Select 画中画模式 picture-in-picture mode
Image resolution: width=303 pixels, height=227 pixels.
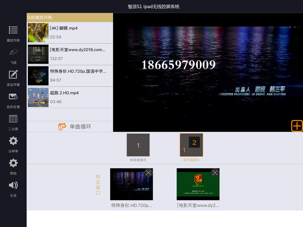191,145
